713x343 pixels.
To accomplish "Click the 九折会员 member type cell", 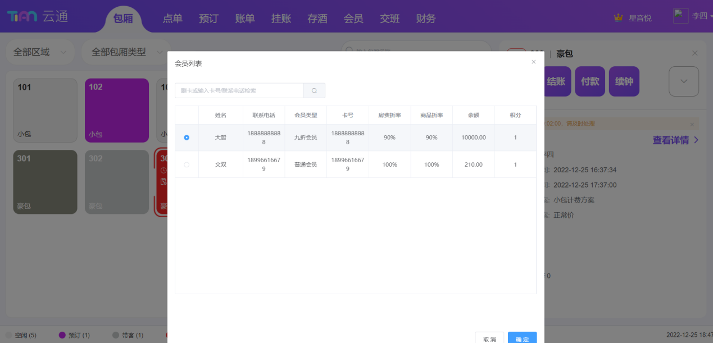I will 306,138.
